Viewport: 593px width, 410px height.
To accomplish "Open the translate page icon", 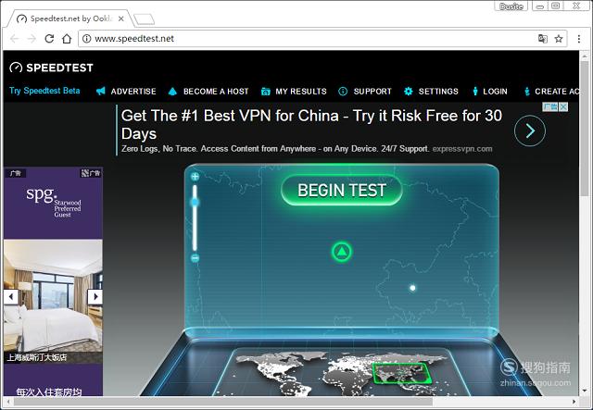I will pos(542,39).
